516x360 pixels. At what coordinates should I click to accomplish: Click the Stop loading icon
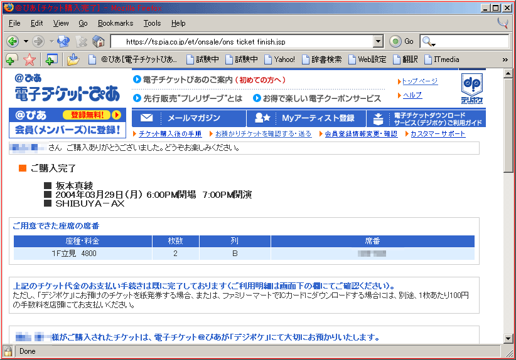pos(81,42)
